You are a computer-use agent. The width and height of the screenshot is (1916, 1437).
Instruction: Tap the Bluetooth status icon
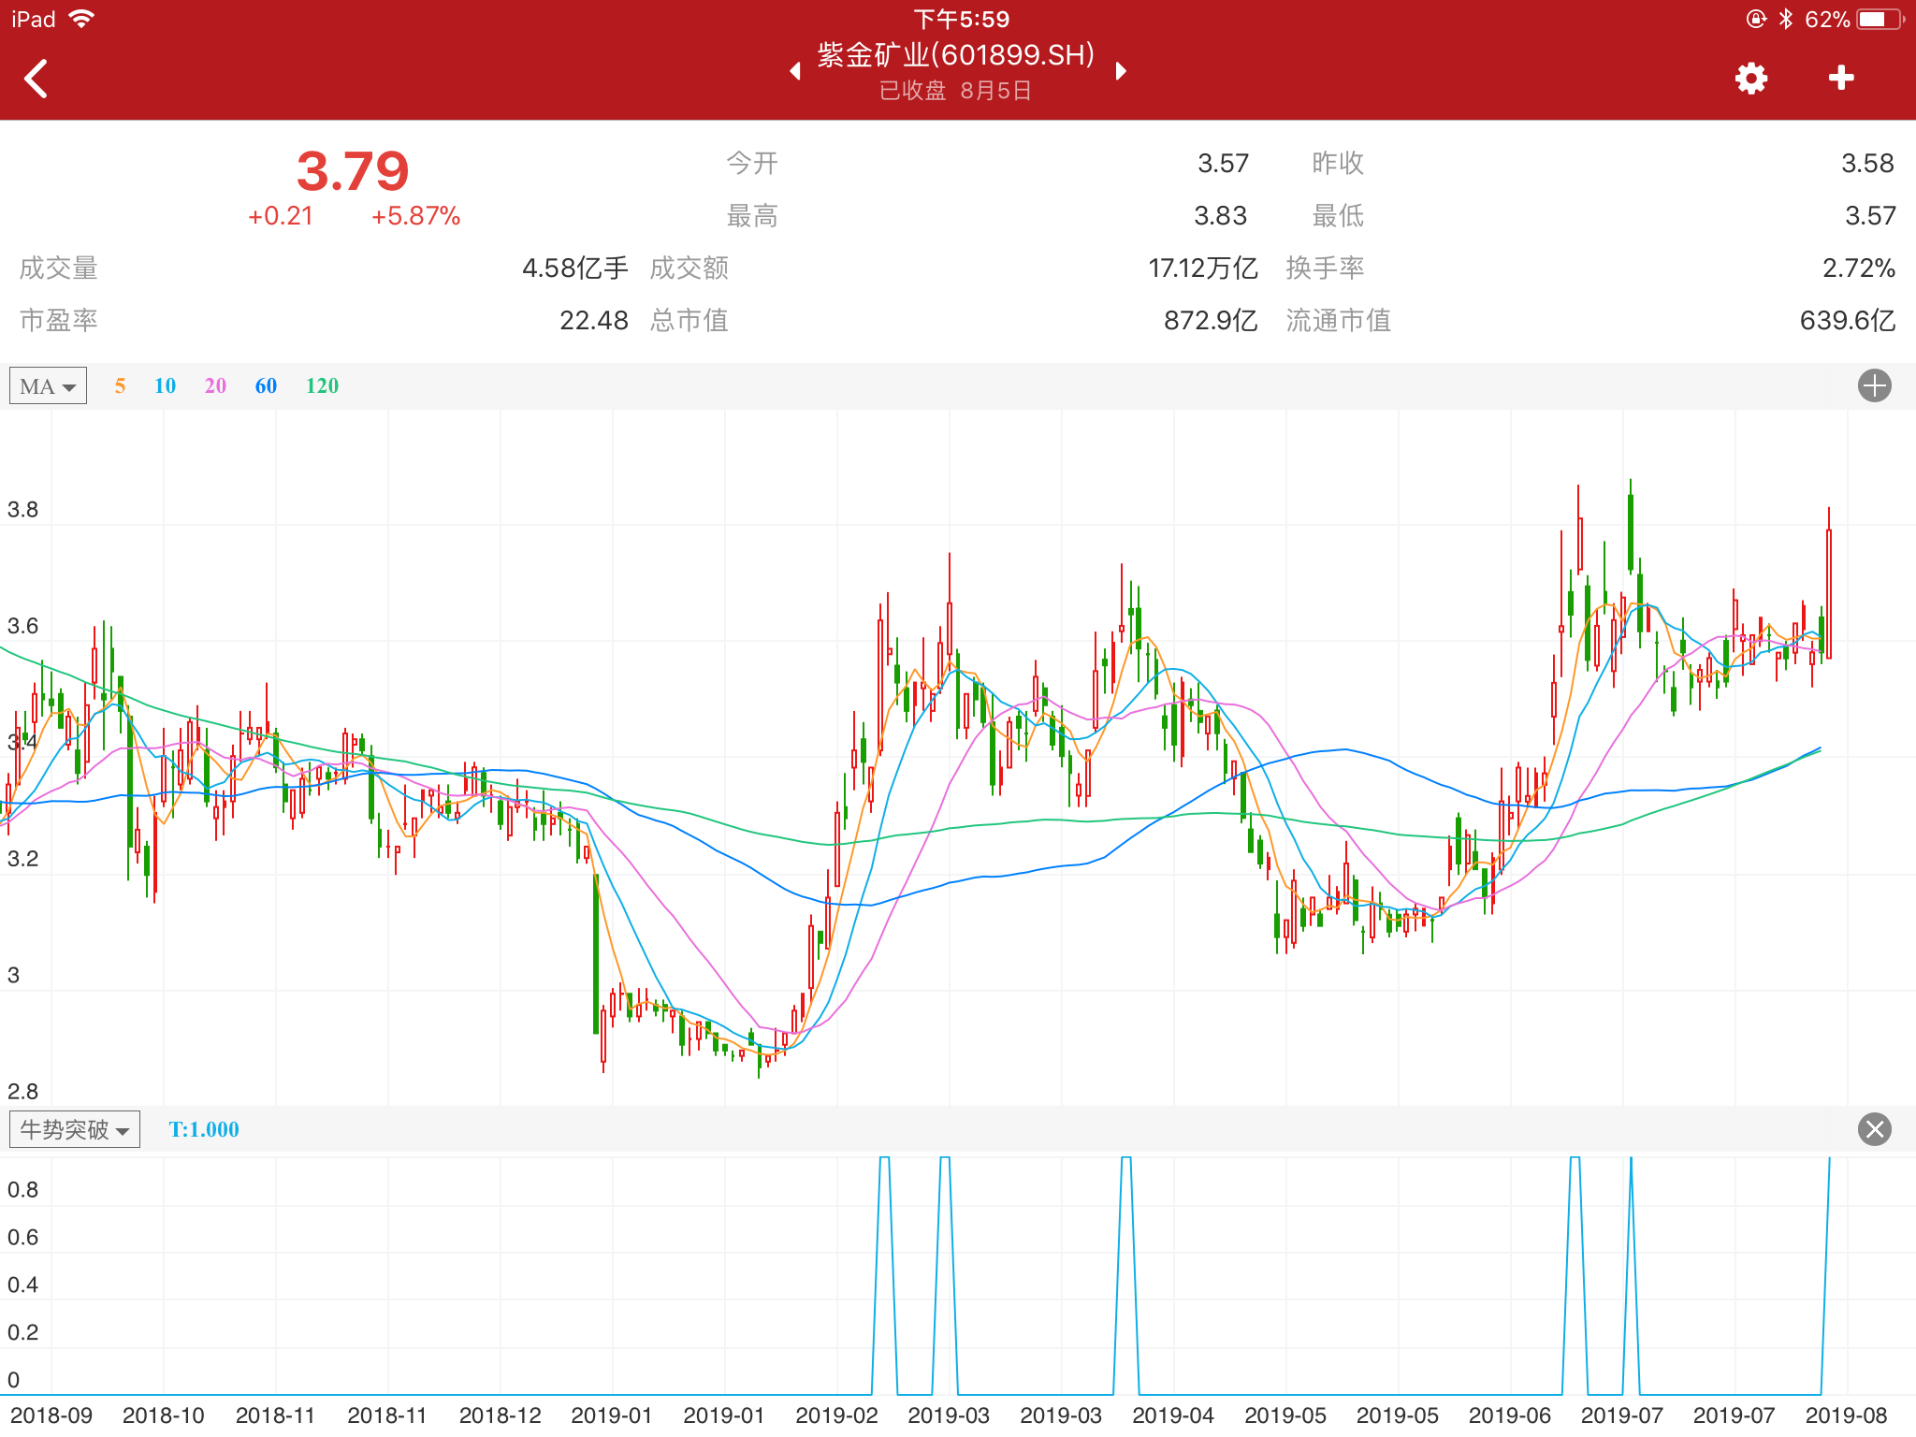(1785, 19)
